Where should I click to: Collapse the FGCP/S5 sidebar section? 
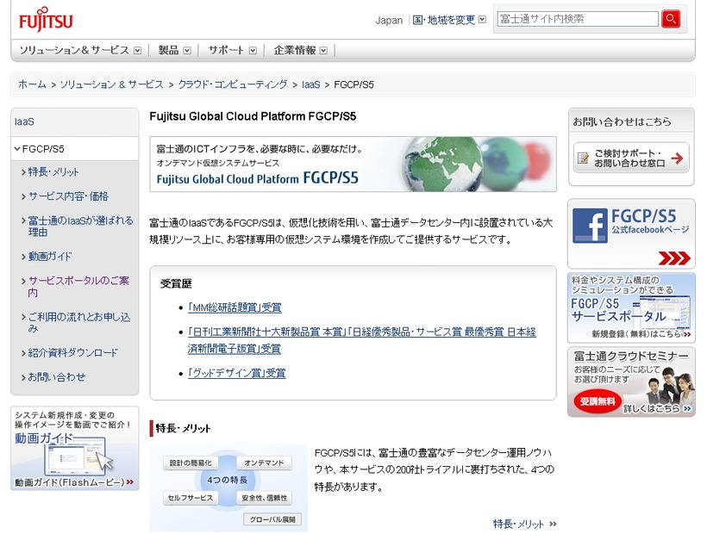pos(75,149)
